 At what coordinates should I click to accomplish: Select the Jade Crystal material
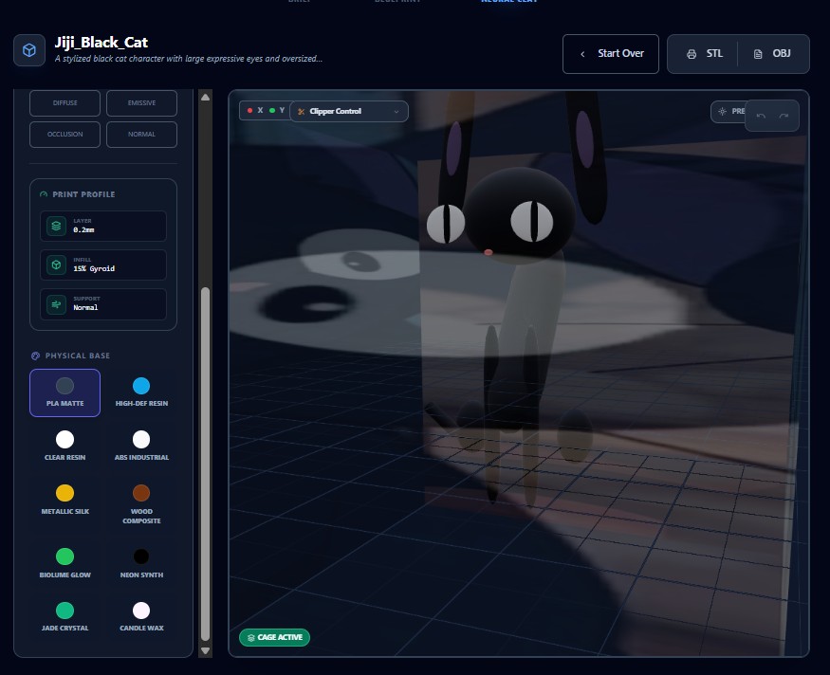point(65,617)
